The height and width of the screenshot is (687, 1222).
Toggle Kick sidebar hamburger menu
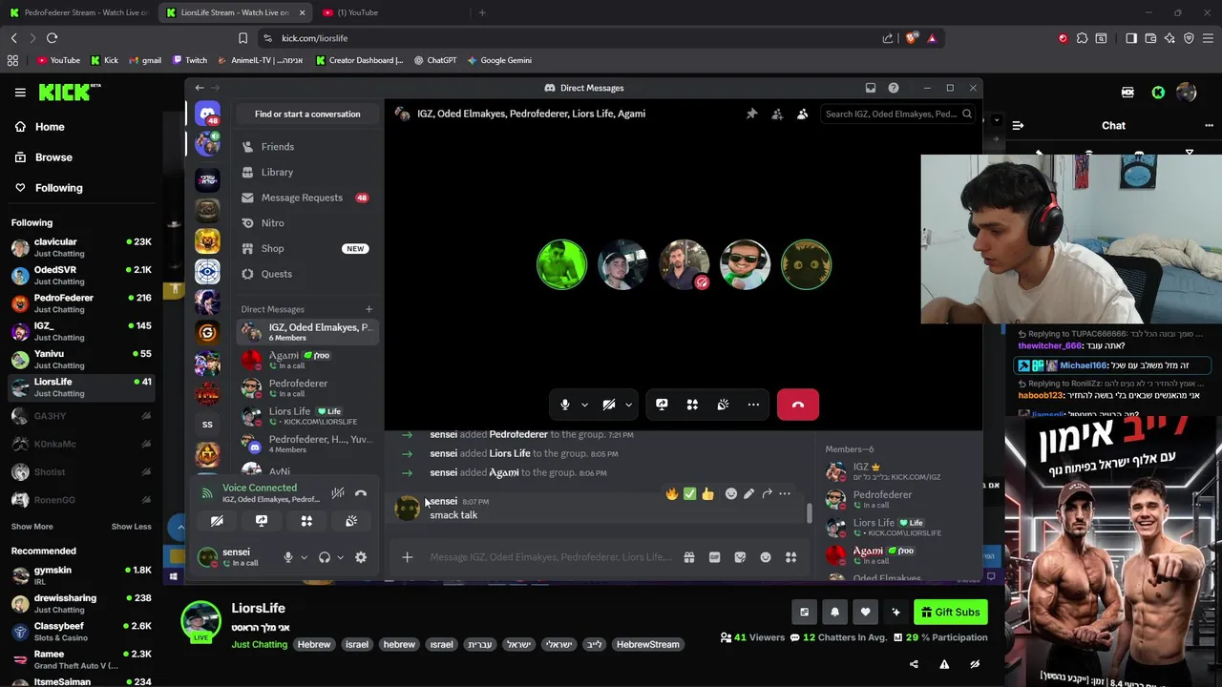coord(20,93)
